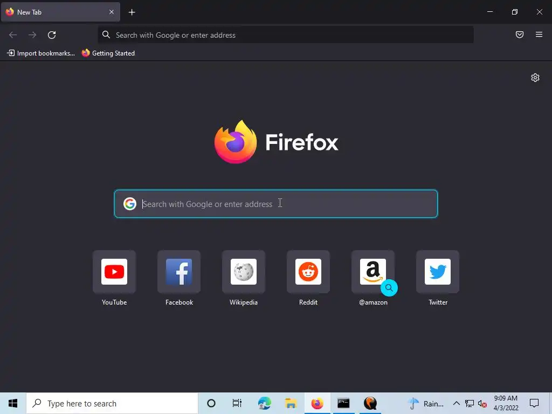Viewport: 552px width, 414px height.
Task: Open the Rain weather widget
Action: click(x=425, y=403)
